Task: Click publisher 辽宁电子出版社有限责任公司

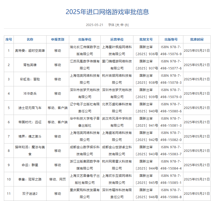Action: point(85,108)
